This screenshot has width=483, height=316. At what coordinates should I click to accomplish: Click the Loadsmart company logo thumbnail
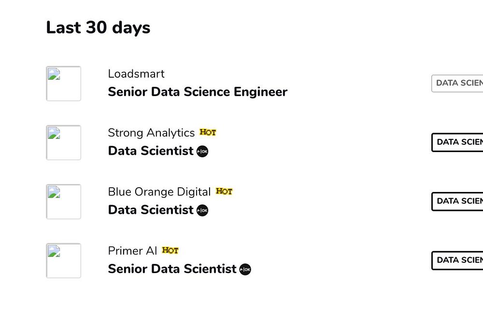63,83
